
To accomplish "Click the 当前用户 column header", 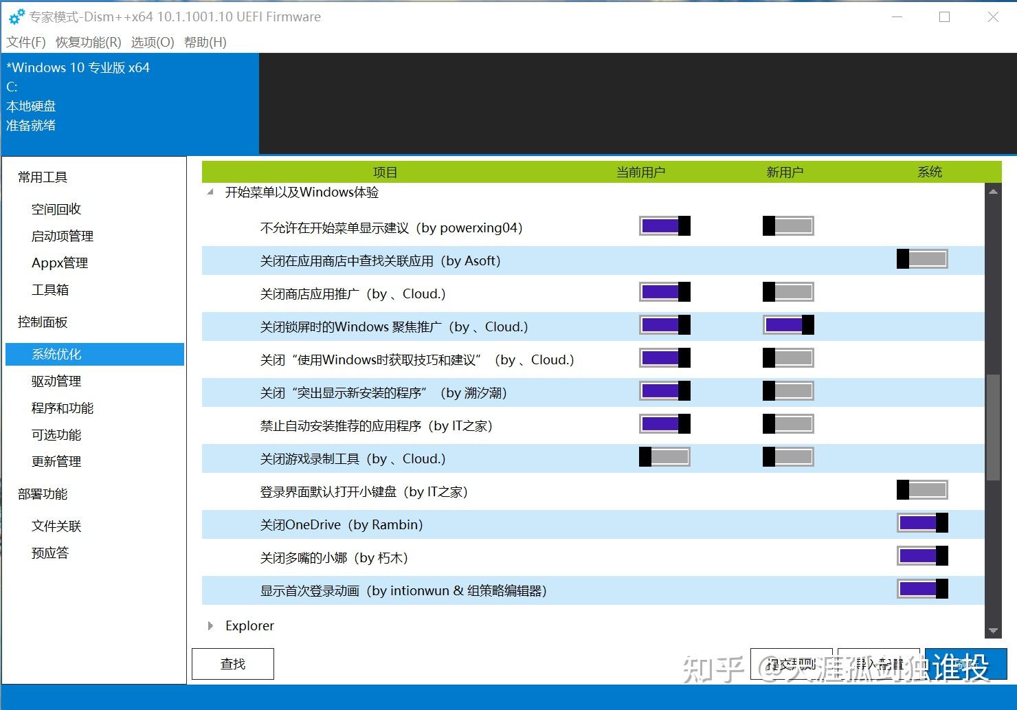I will coord(640,172).
